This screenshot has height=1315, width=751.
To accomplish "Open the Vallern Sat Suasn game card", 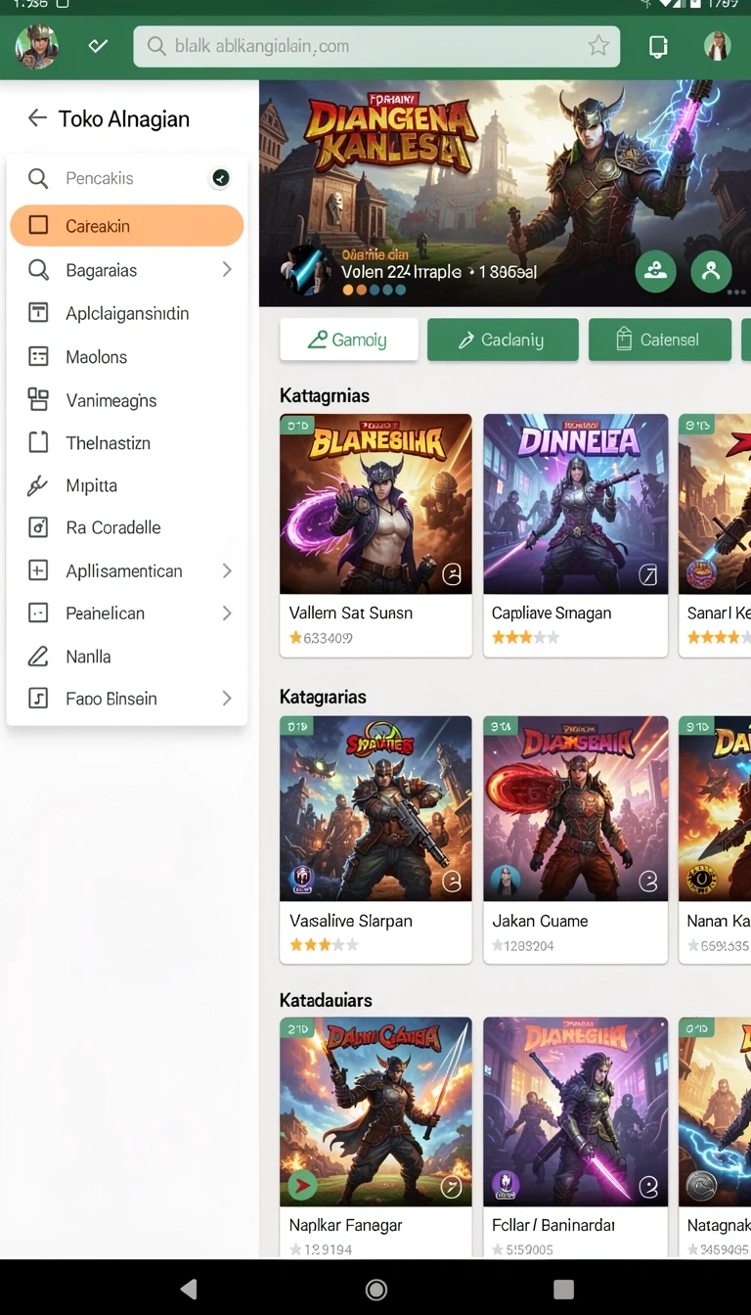I will (x=375, y=535).
